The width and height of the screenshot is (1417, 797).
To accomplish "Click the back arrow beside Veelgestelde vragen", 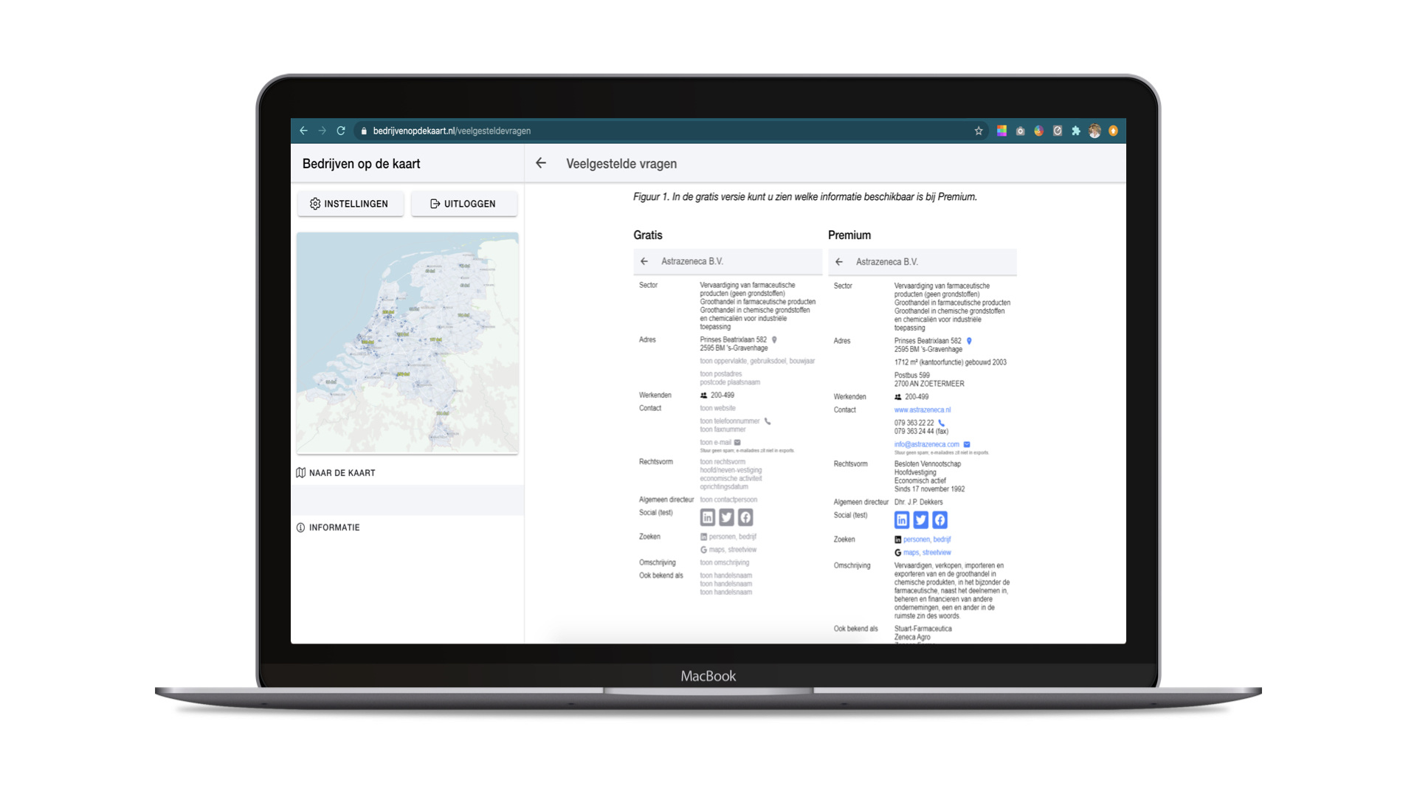I will point(541,163).
